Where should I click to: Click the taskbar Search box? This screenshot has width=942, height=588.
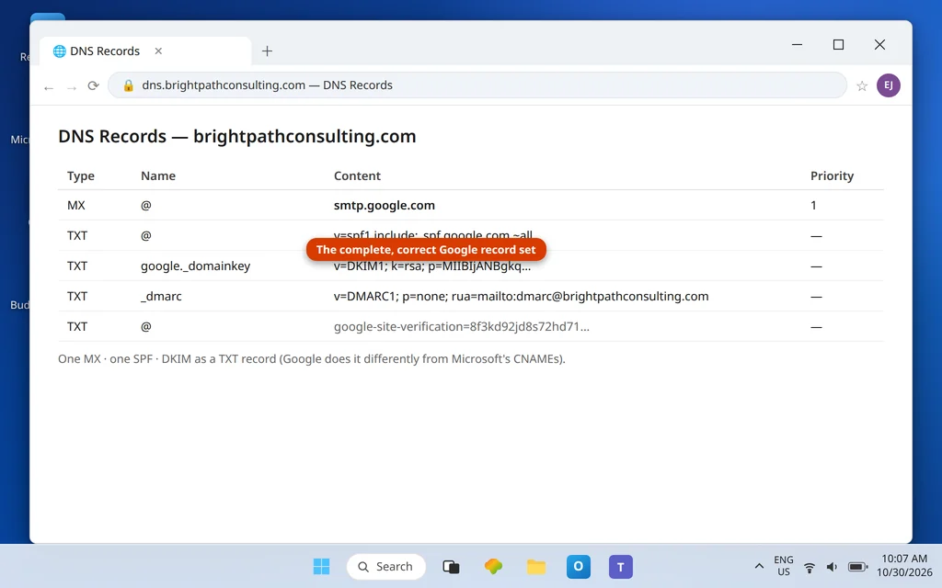pos(386,566)
